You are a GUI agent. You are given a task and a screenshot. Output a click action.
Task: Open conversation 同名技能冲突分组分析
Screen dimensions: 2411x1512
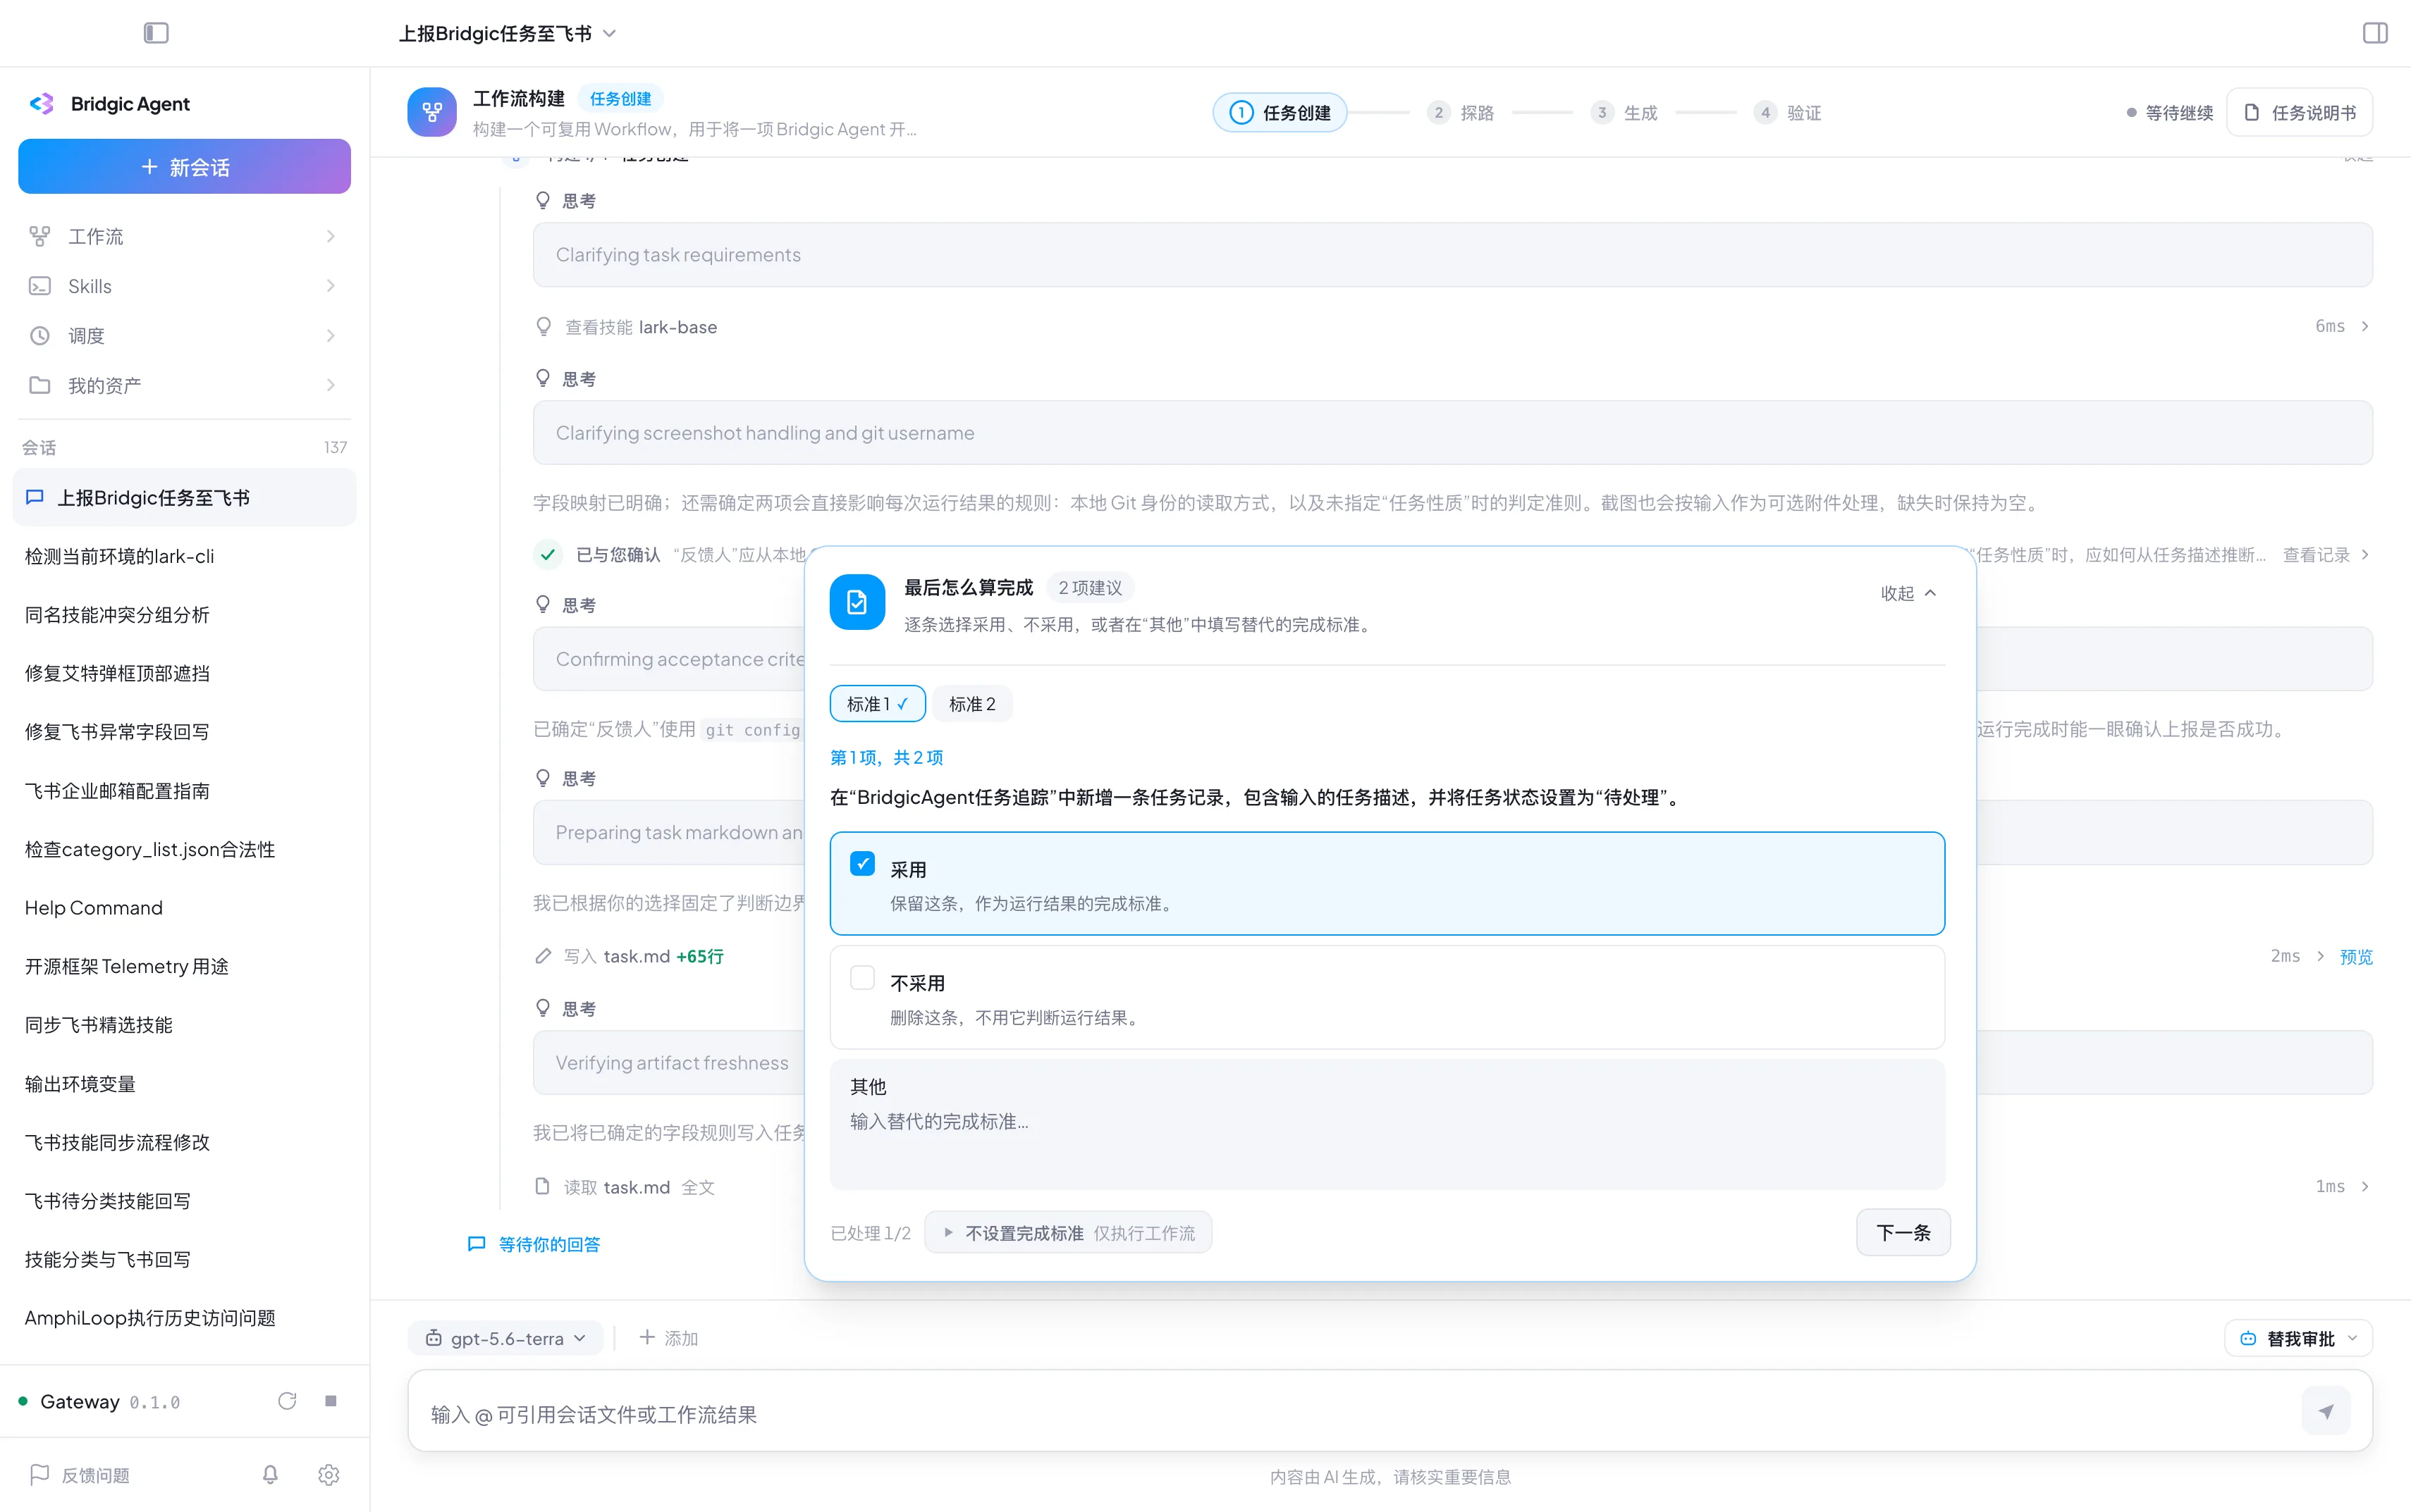[184, 614]
